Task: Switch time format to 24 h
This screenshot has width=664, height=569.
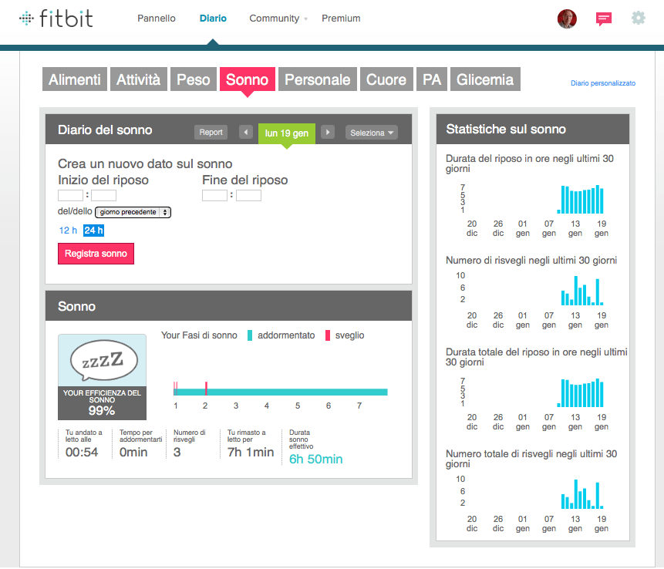Action: coord(93,230)
